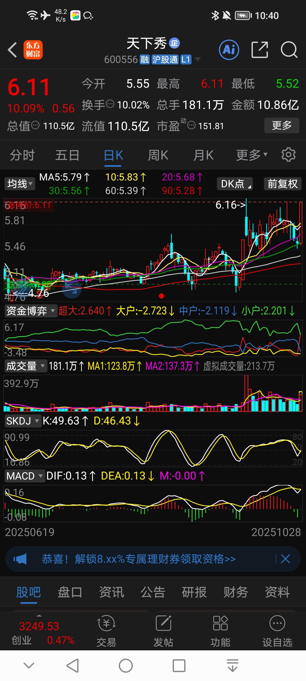Image resolution: width=306 pixels, height=681 pixels.
Task: Tap the back arrow icon
Action: pos(13,50)
